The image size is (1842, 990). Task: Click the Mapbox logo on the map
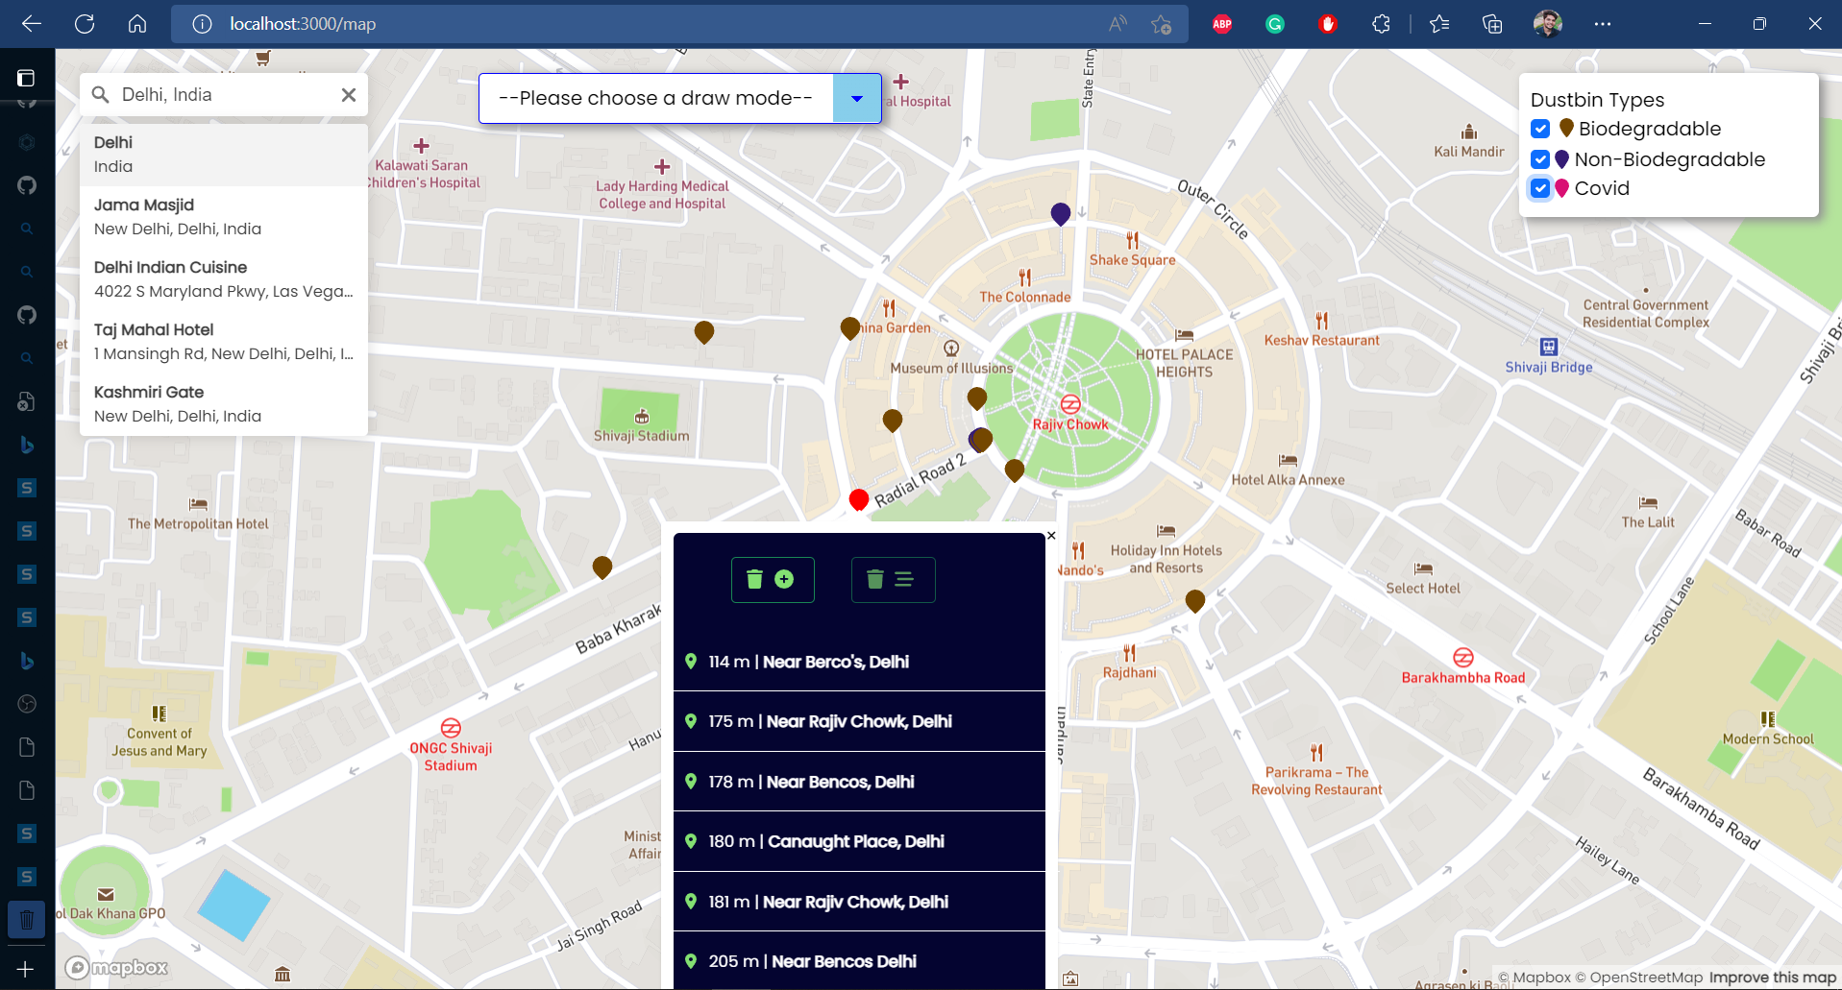pos(117,967)
